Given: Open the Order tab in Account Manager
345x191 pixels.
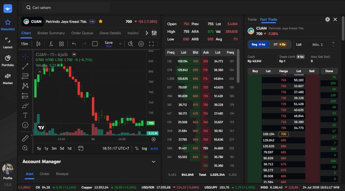Looking at the screenshot, I should (44, 174).
